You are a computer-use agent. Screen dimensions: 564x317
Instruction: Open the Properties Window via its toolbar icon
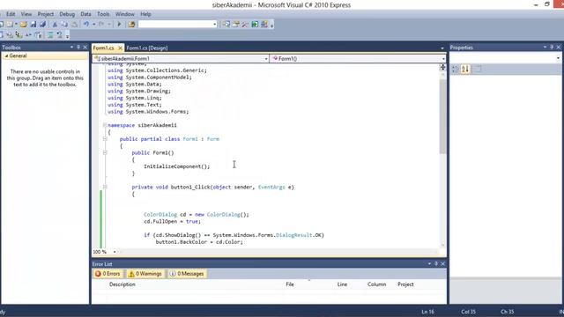pyautogui.click(x=236, y=25)
